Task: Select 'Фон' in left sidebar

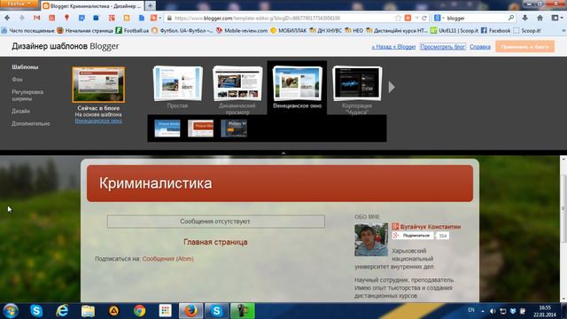Action: pos(17,79)
